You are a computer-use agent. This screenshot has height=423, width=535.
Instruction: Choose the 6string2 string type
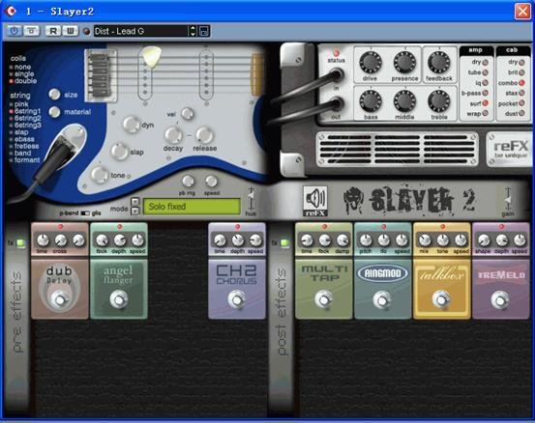[25, 118]
